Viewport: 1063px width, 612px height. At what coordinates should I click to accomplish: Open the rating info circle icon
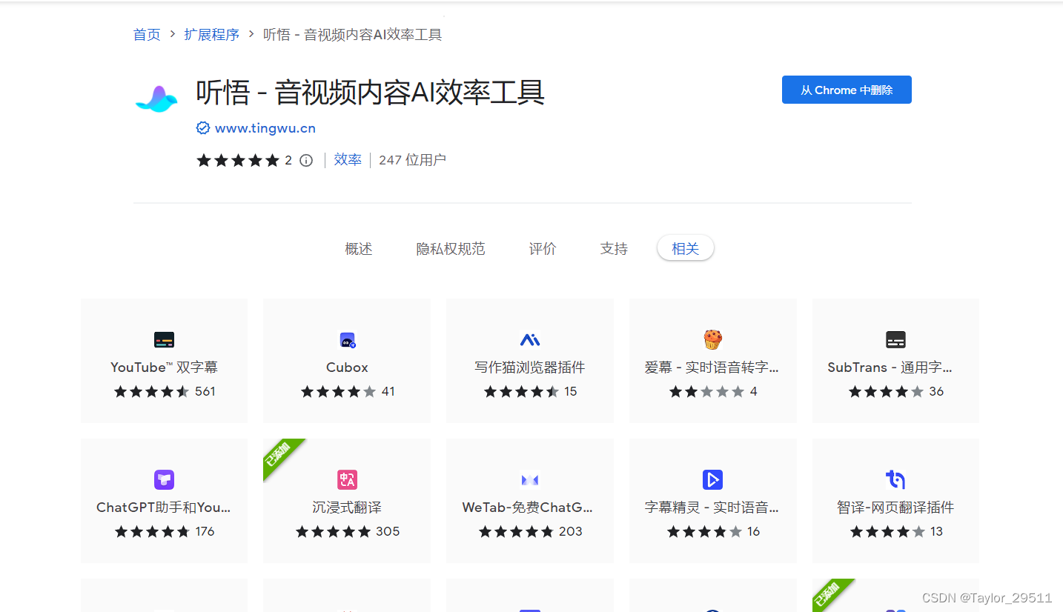coord(306,161)
